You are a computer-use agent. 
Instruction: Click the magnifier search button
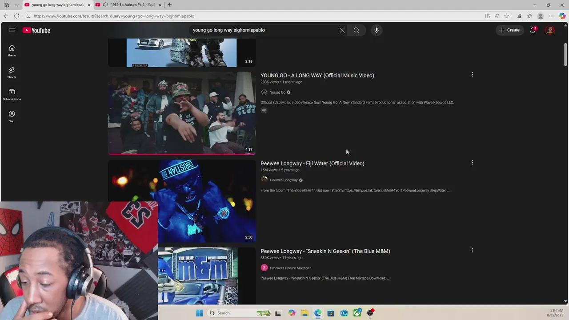pyautogui.click(x=356, y=30)
